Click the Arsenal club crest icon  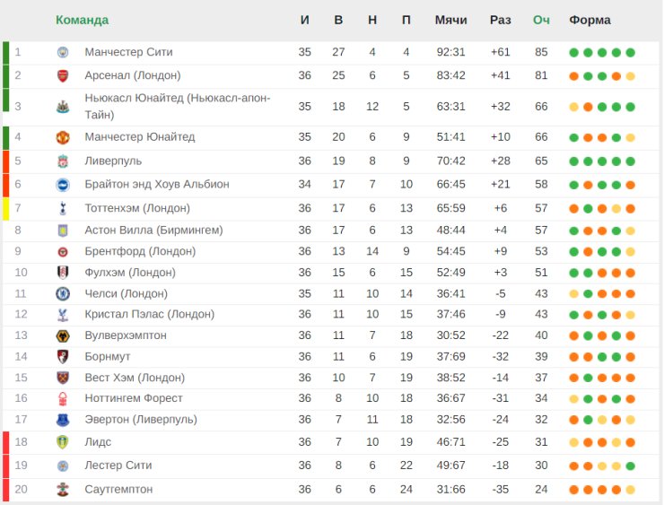(63, 75)
